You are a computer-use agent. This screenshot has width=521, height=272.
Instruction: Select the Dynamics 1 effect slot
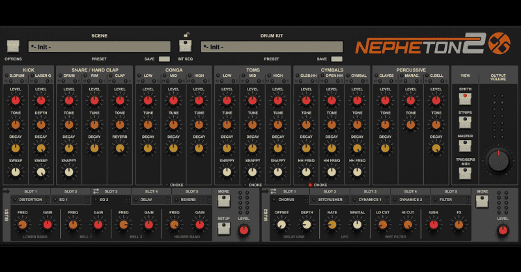tap(370, 200)
